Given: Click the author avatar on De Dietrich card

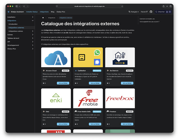Looking at the screenshot, I should pos(108,71).
